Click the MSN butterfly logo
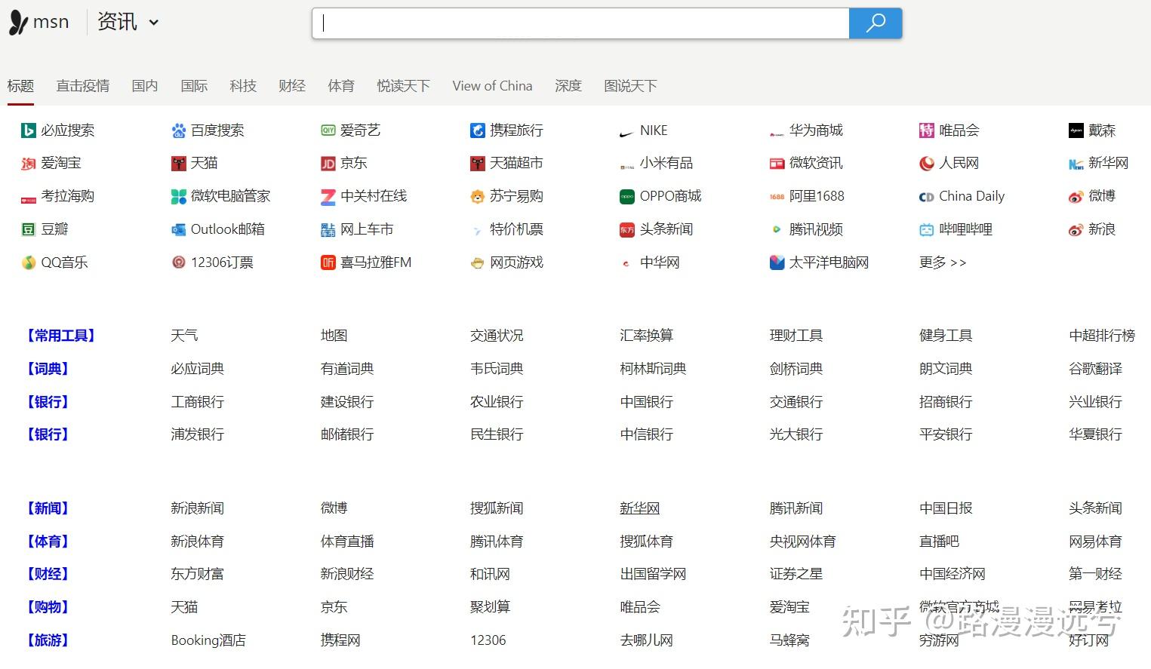 (19, 23)
